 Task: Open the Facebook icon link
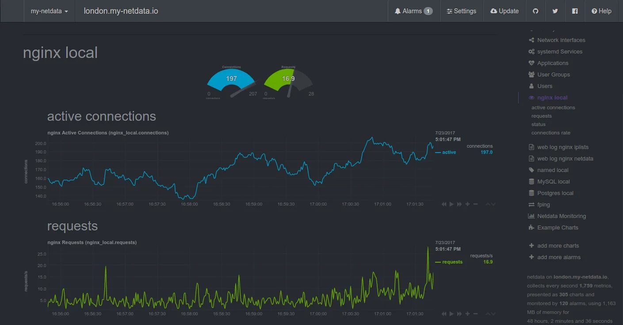574,11
